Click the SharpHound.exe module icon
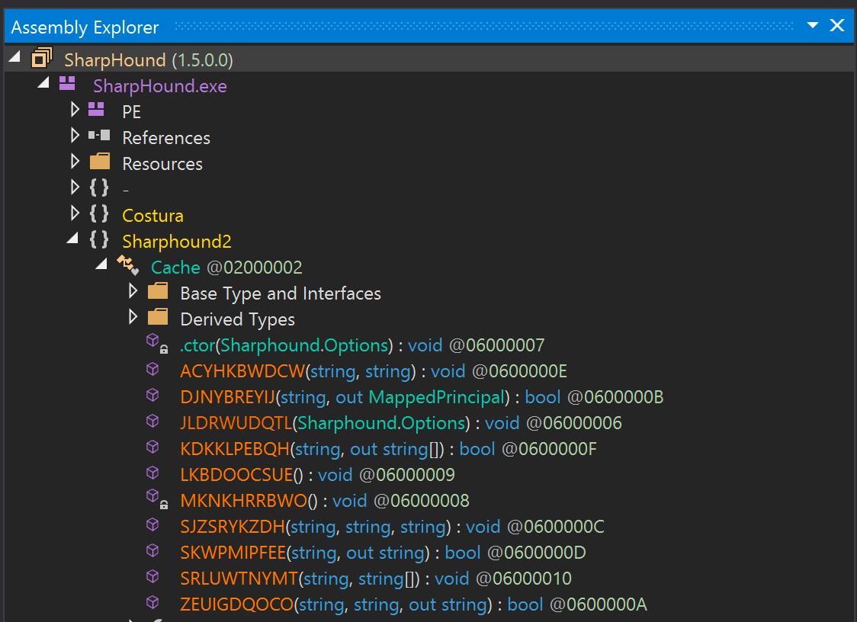This screenshot has width=857, height=622. 67,83
